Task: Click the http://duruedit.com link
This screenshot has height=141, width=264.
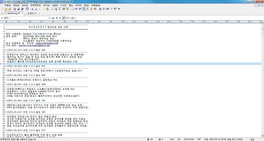Action: coord(47,43)
